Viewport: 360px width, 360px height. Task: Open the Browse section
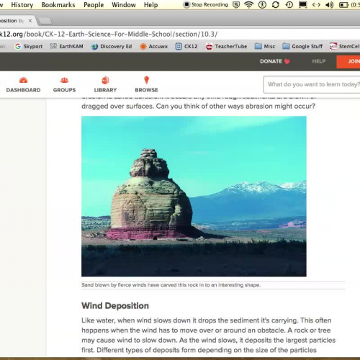[x=146, y=85]
